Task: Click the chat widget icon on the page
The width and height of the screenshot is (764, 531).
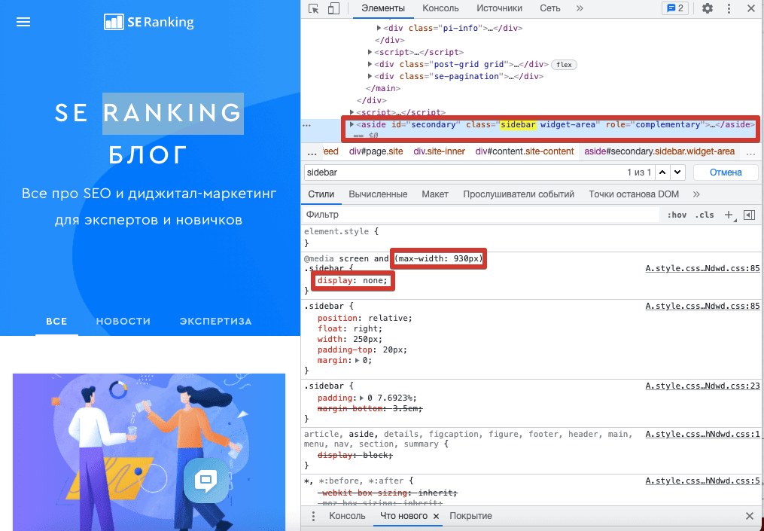Action: click(205, 480)
